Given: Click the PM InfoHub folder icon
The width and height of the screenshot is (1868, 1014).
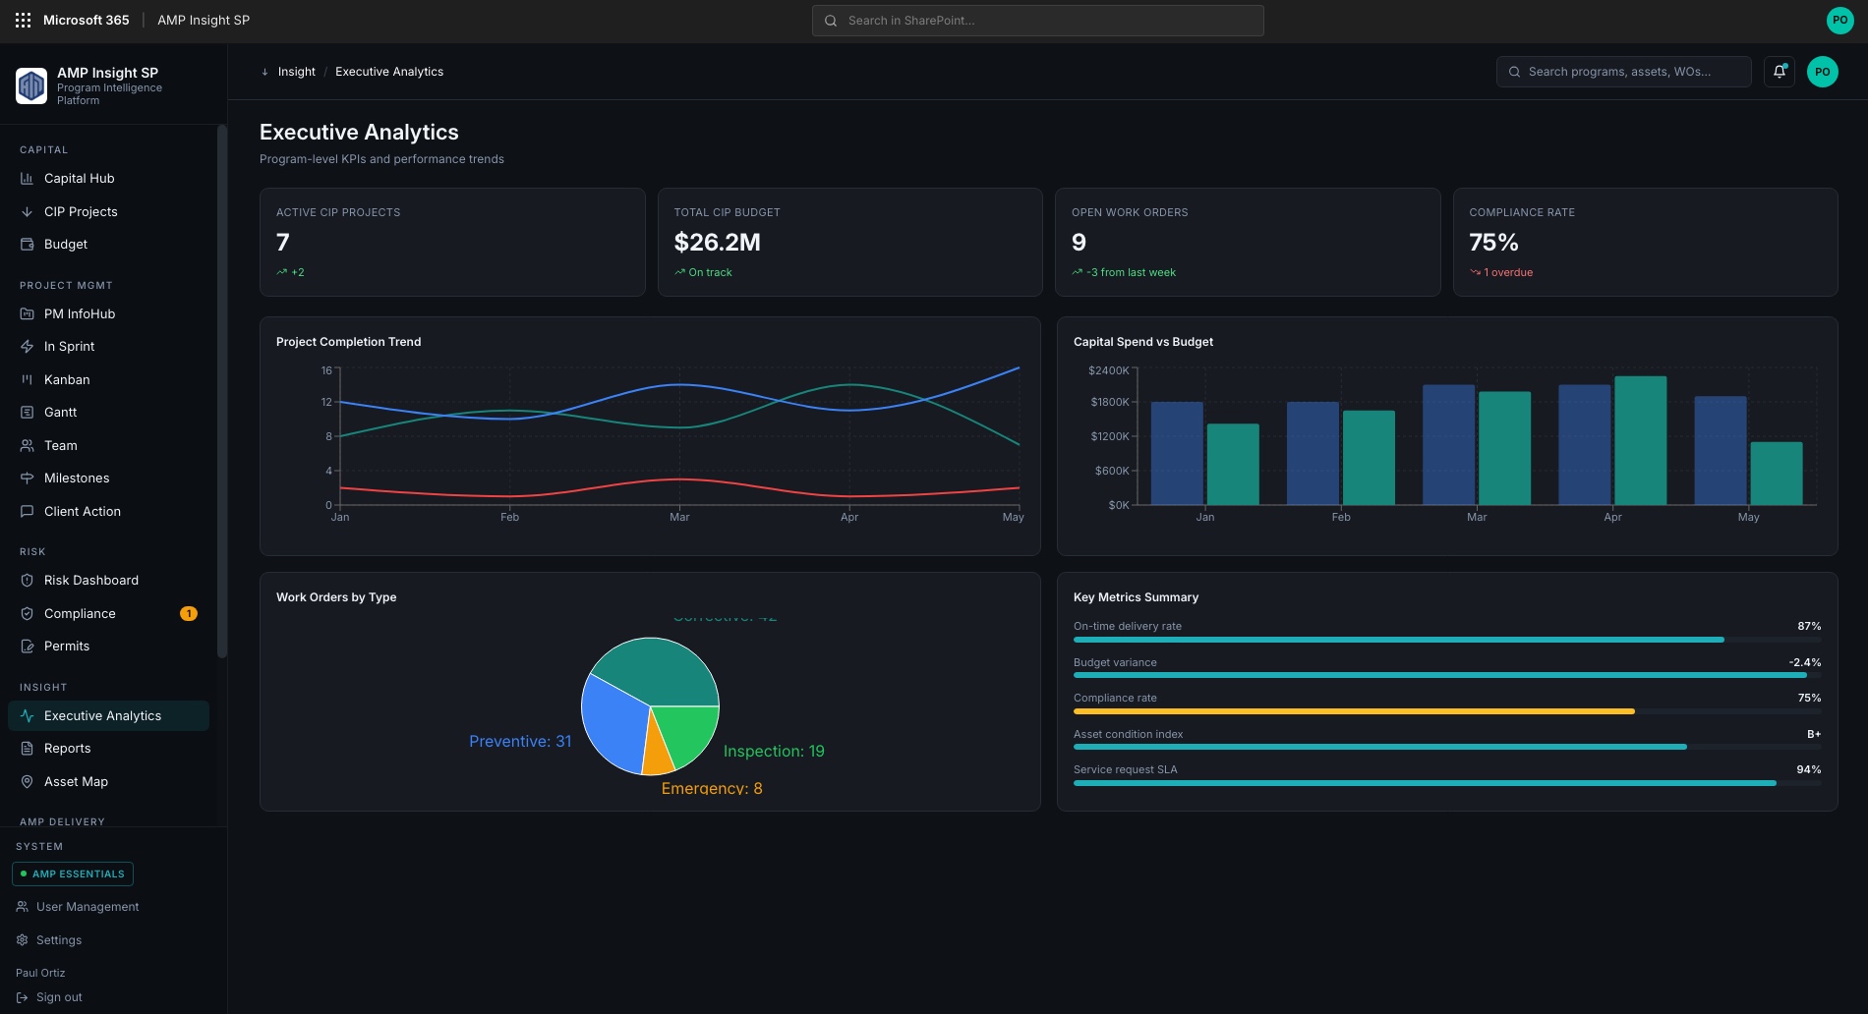Looking at the screenshot, I should (x=27, y=314).
